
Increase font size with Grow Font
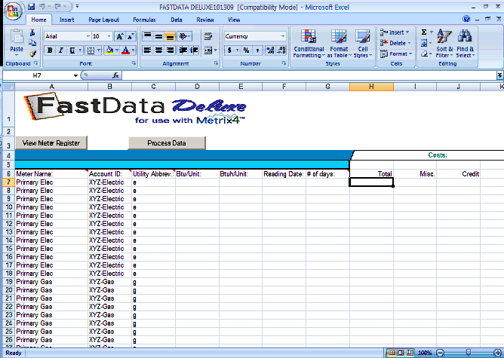119,36
